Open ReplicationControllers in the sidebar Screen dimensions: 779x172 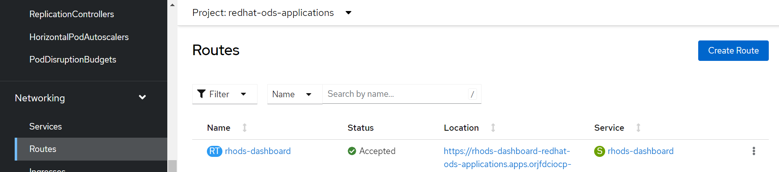click(x=71, y=14)
